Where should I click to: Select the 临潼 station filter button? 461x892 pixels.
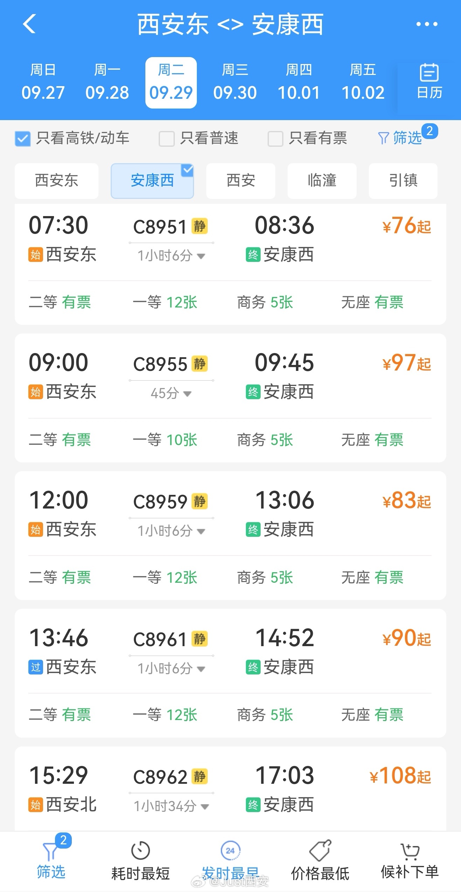point(322,181)
